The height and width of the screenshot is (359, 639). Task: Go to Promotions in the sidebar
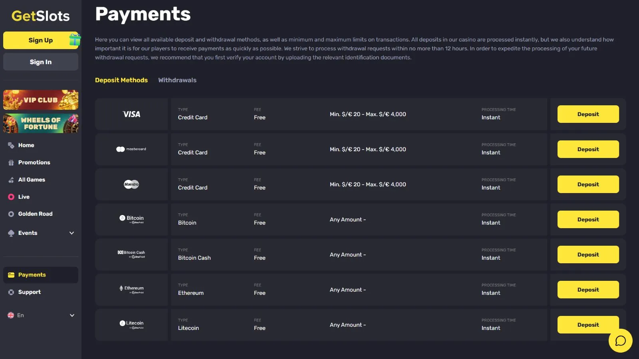[x=34, y=162]
